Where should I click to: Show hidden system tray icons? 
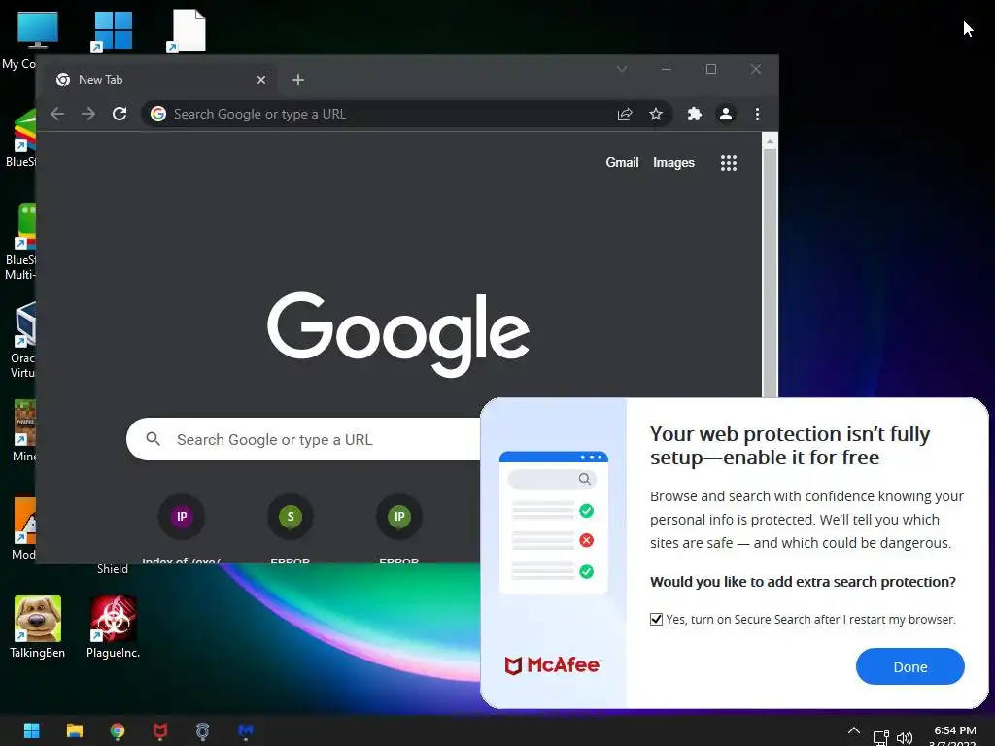pos(854,730)
